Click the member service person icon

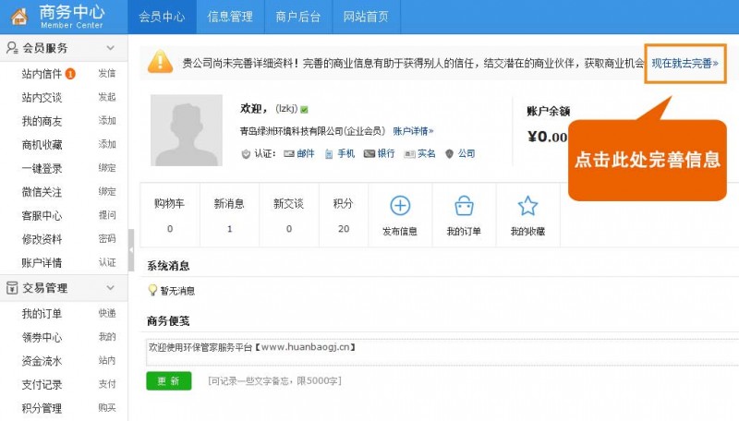tap(12, 48)
